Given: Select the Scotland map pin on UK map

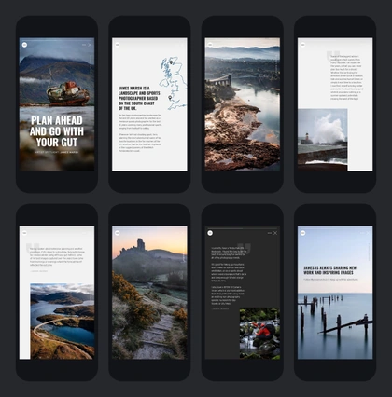Looking at the screenshot, I should (171, 62).
